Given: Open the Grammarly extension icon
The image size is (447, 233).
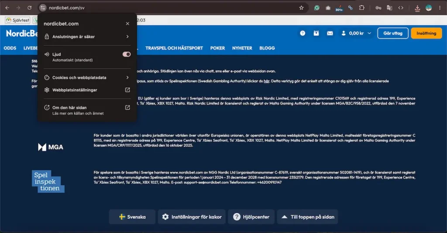Looking at the screenshot, I should [x=317, y=8].
